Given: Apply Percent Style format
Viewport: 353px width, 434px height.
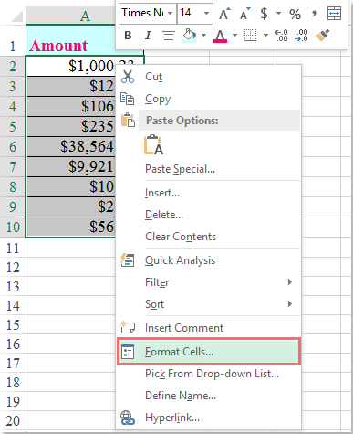Looking at the screenshot, I should pyautogui.click(x=295, y=14).
